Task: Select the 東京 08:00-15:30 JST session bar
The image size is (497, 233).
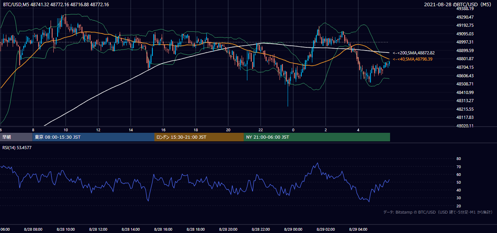Action: [x=93, y=137]
